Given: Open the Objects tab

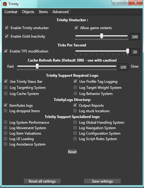Looking at the screenshot, I should (x=28, y=12).
